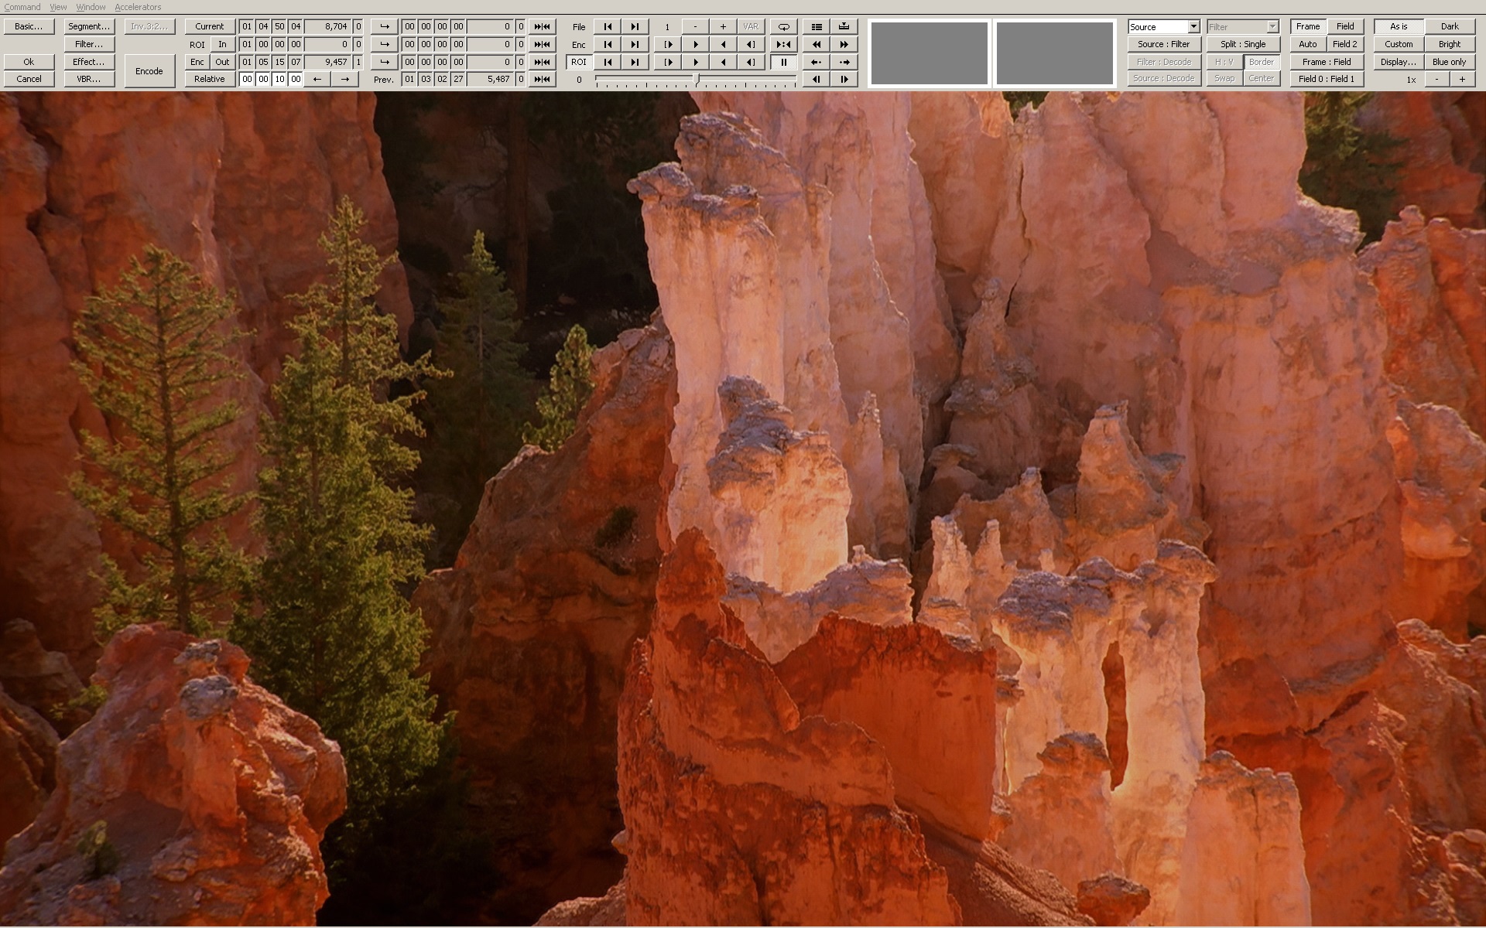Click the list view icon
This screenshot has width=1486, height=928.
816,26
